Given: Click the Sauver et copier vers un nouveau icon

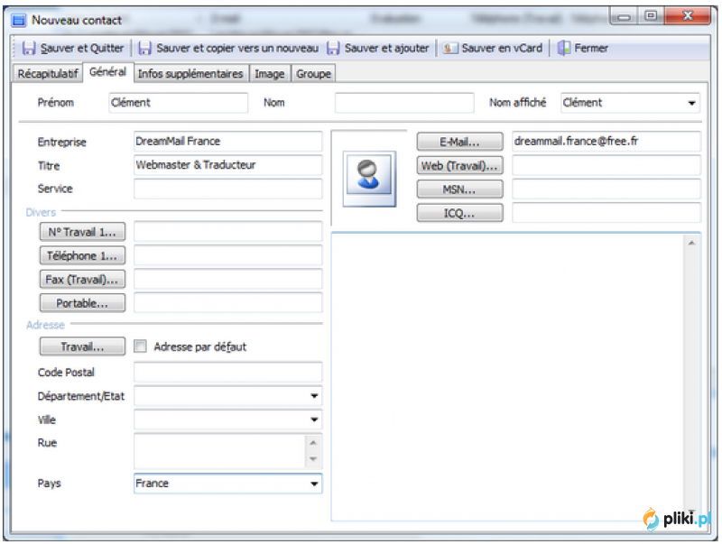Looking at the screenshot, I should point(144,48).
